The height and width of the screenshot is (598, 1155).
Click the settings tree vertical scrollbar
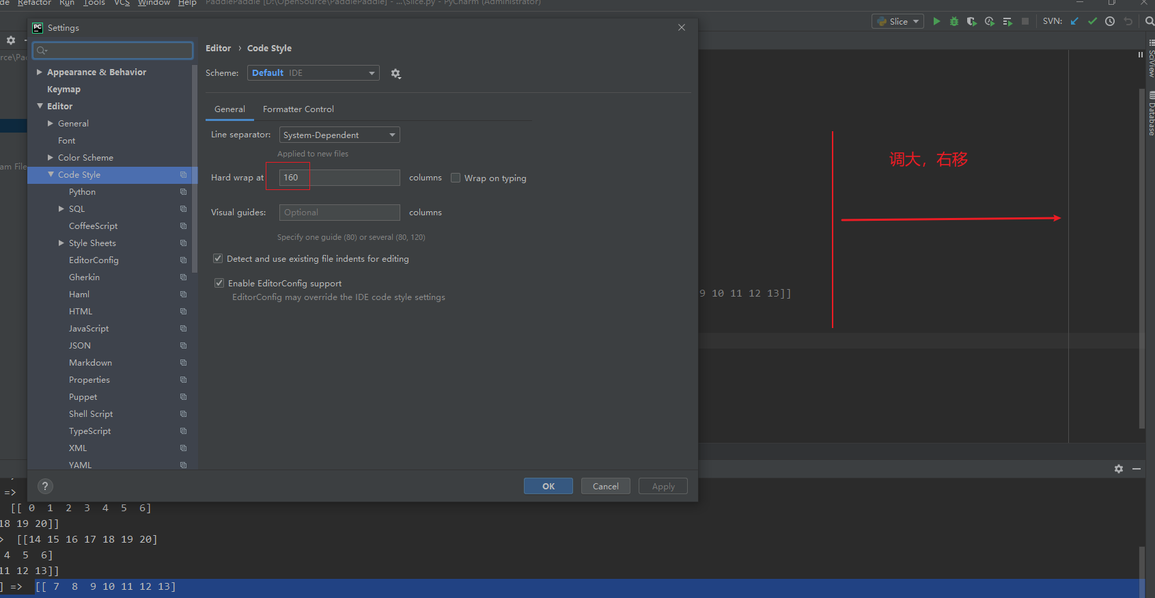(195, 168)
